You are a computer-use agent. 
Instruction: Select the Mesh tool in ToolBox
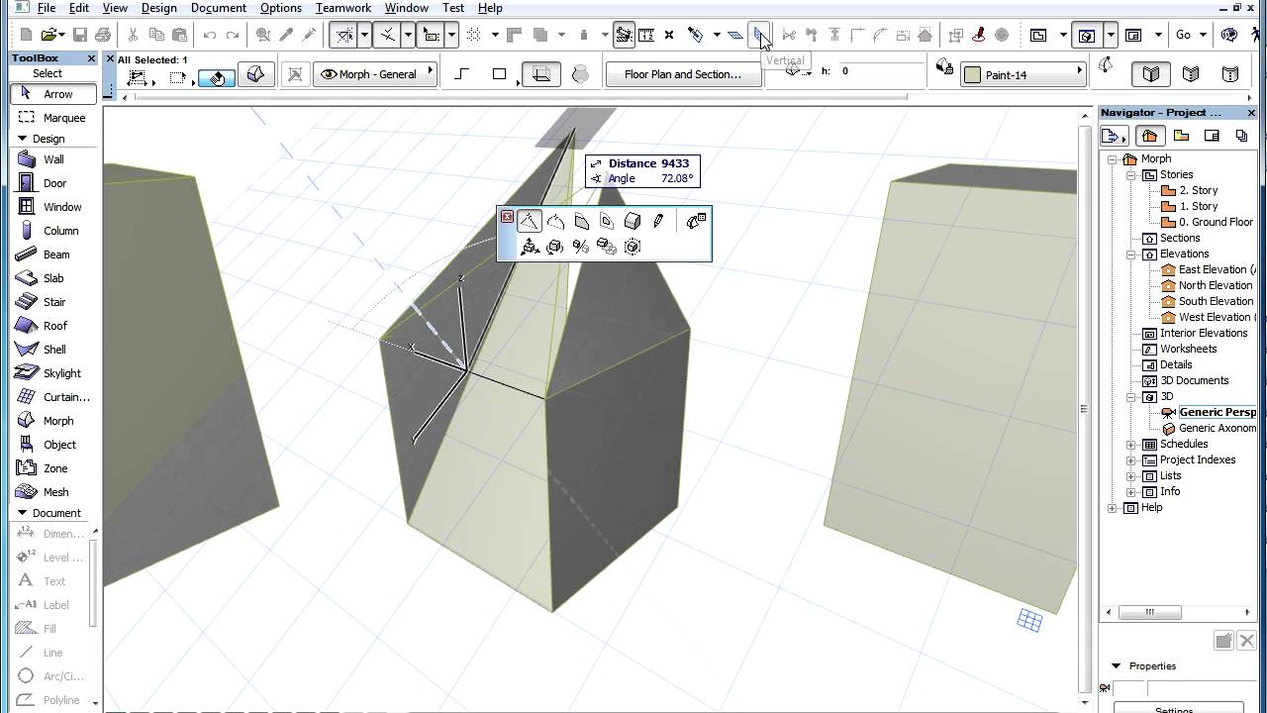click(55, 492)
